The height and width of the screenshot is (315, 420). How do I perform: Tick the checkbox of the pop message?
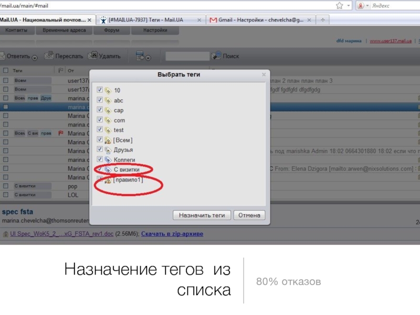tap(5, 186)
